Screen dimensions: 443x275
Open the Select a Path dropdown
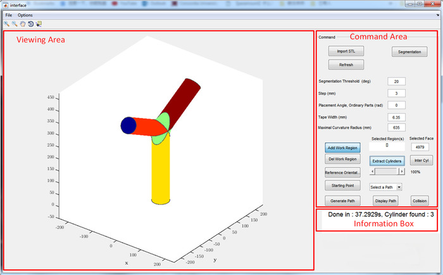click(x=385, y=187)
